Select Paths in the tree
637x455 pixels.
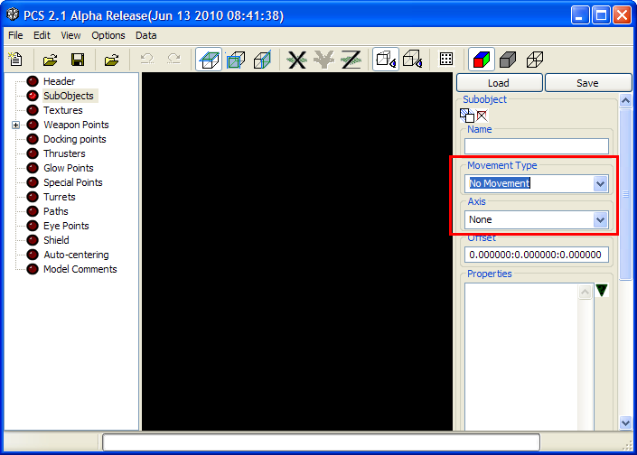point(56,211)
